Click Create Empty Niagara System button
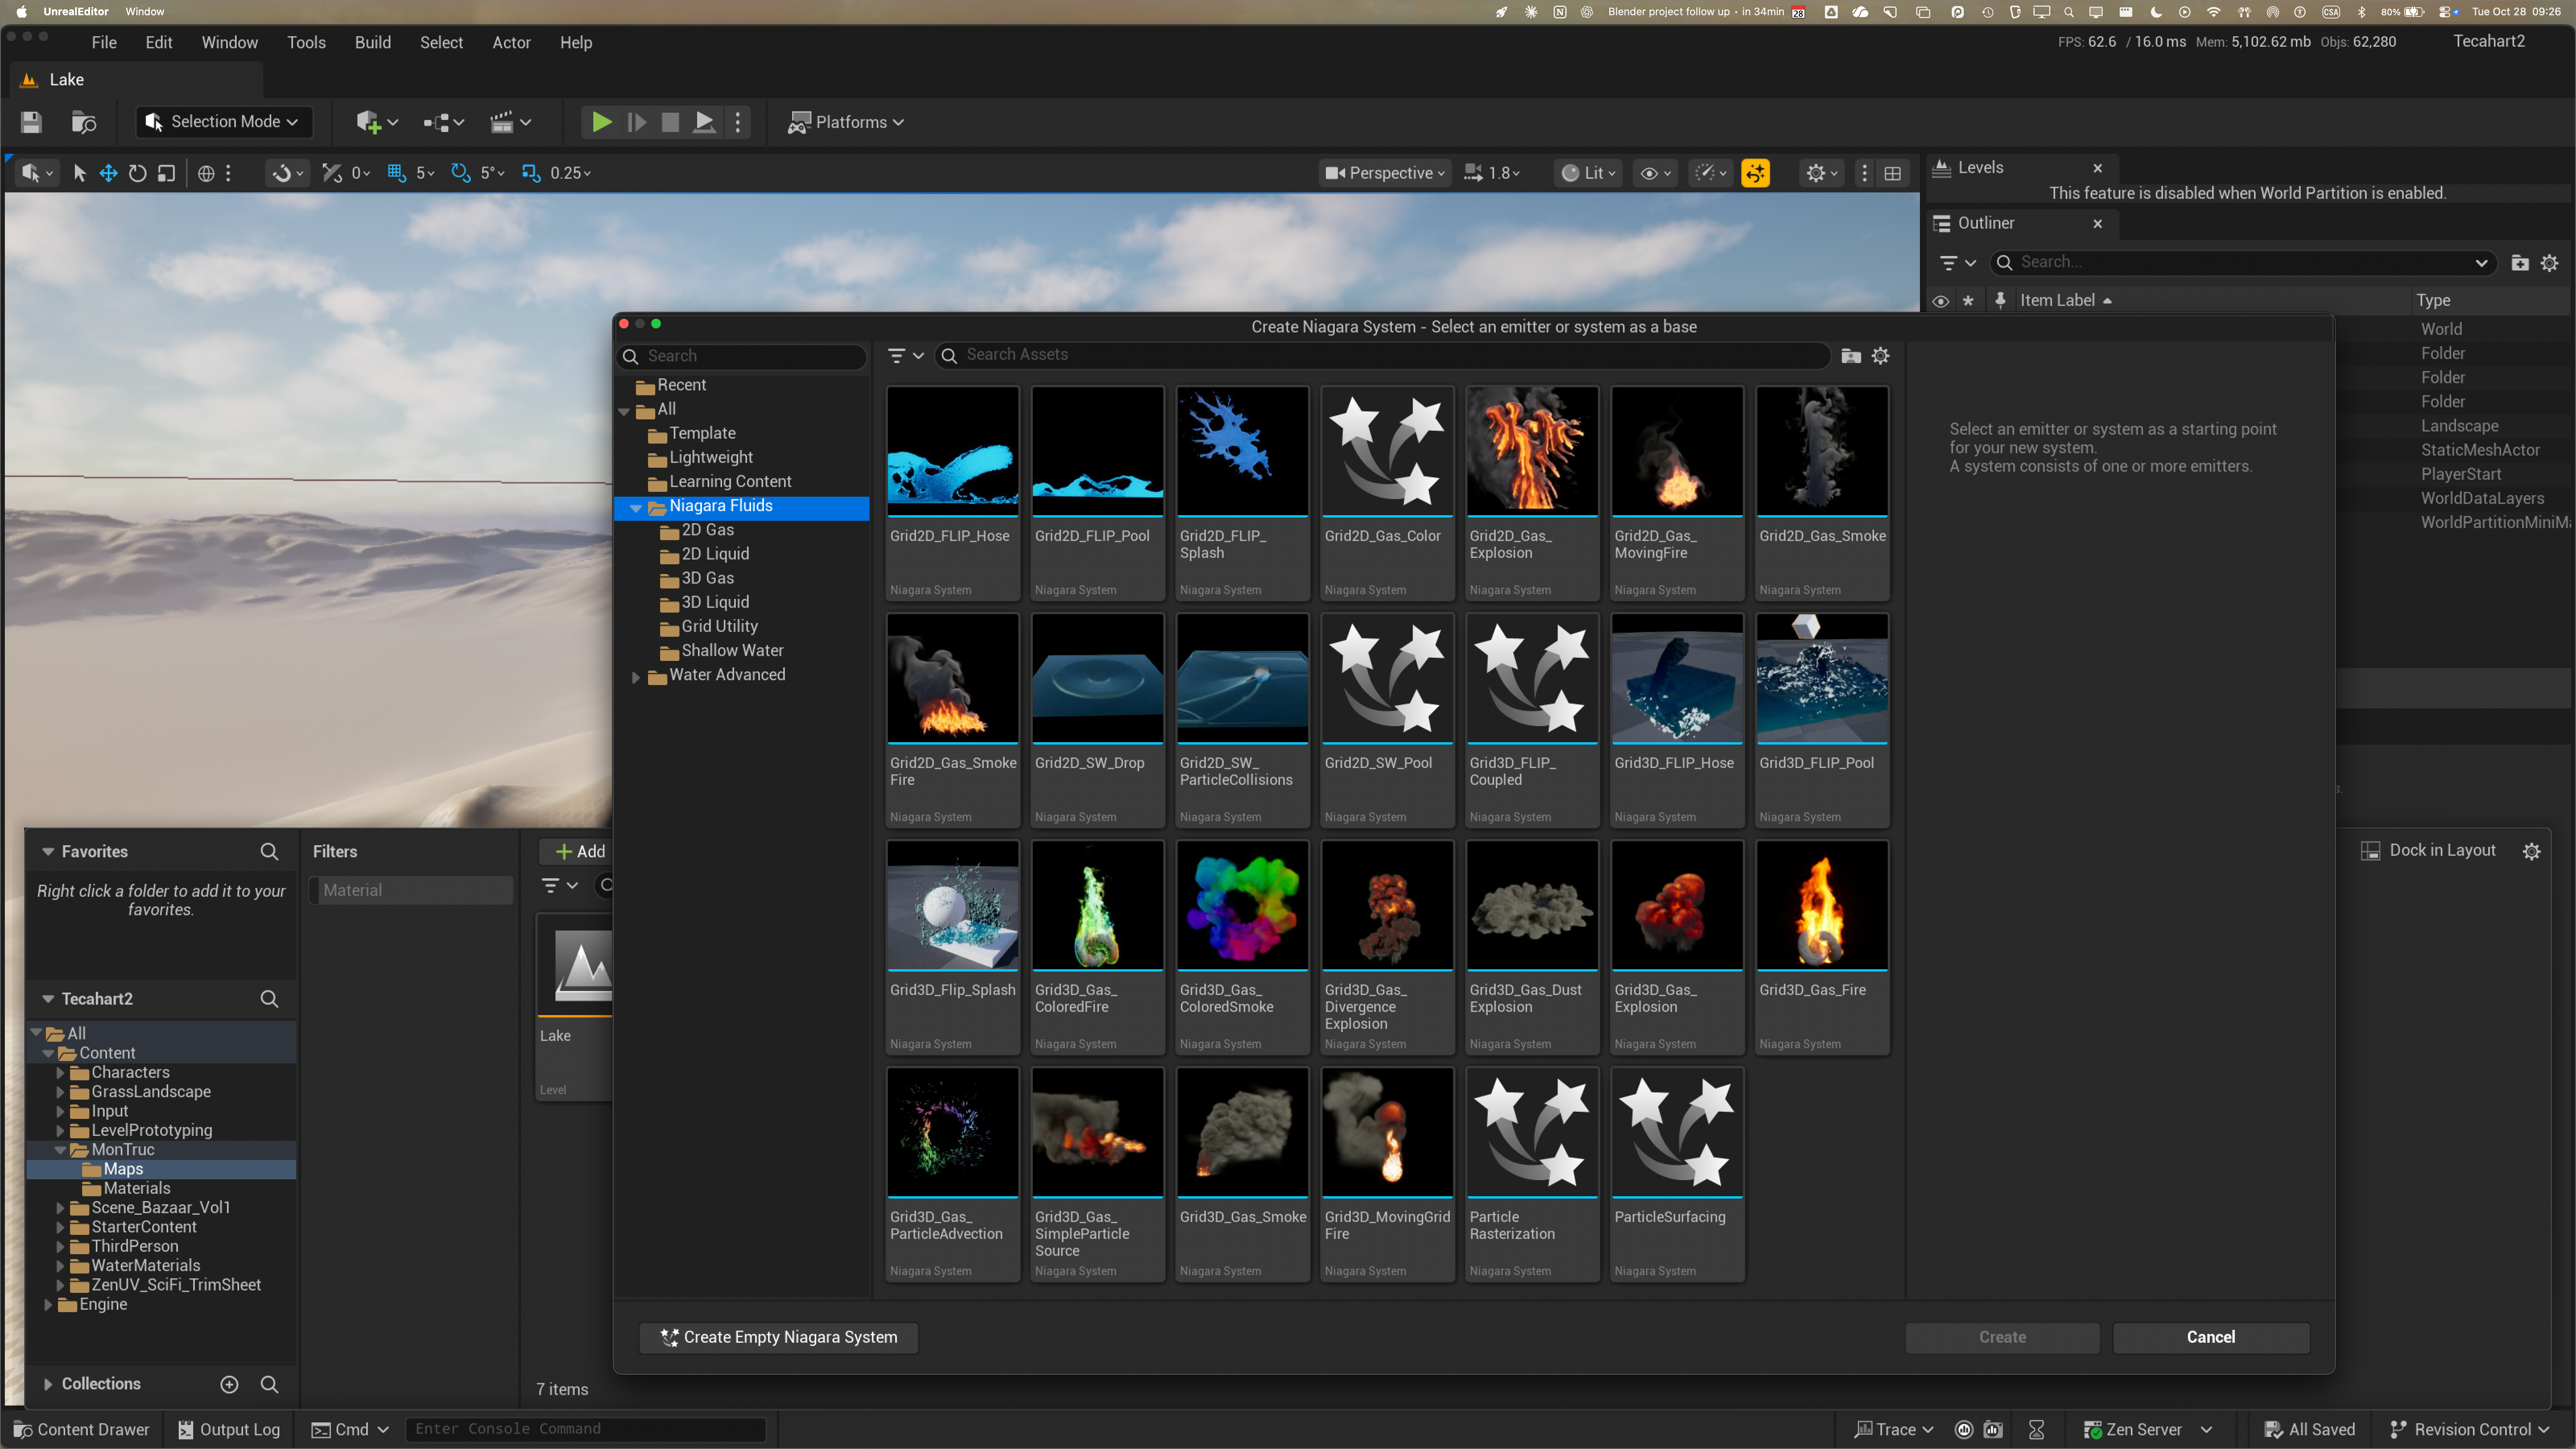 coord(779,1337)
